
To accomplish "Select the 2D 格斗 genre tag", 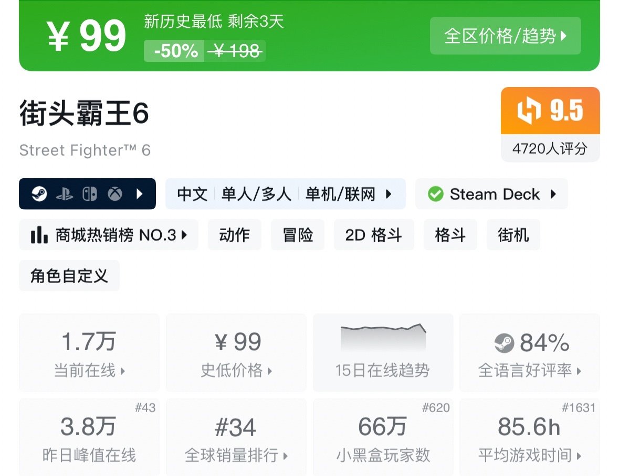I will (x=374, y=235).
